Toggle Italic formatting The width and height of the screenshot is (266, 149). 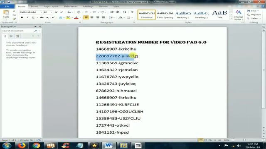point(27,17)
